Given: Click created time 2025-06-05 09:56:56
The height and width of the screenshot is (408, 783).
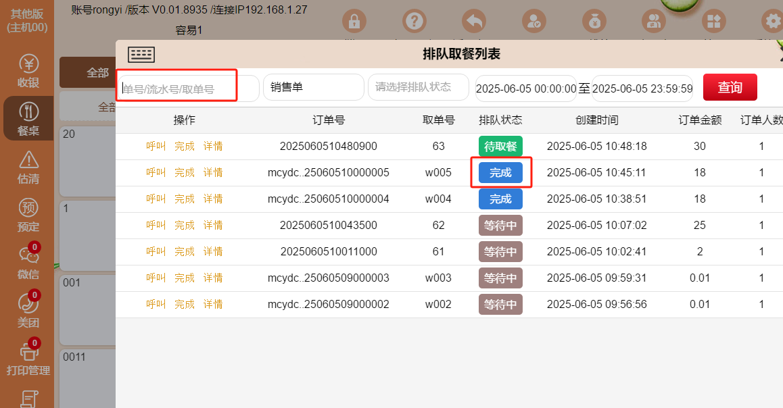Looking at the screenshot, I should pyautogui.click(x=597, y=304).
